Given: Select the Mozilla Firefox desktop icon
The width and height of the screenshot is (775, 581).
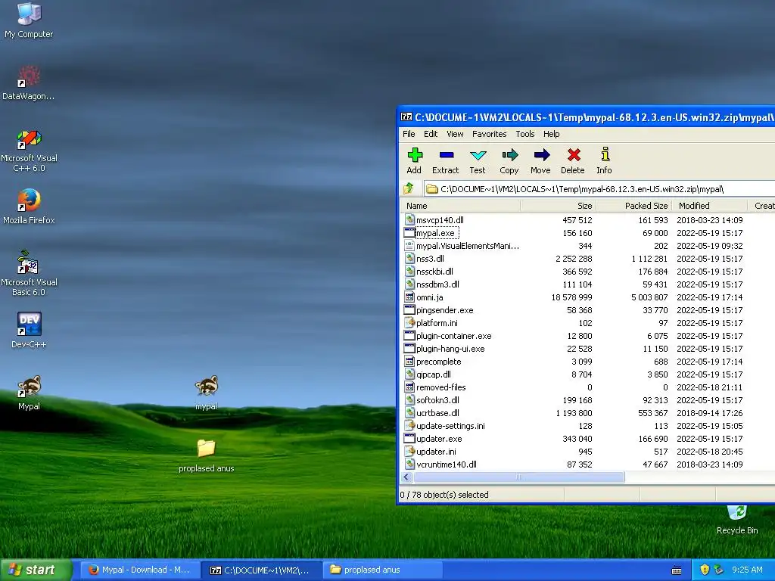Looking at the screenshot, I should pyautogui.click(x=29, y=207).
